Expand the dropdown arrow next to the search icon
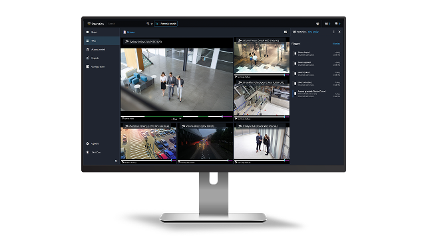 (152, 24)
